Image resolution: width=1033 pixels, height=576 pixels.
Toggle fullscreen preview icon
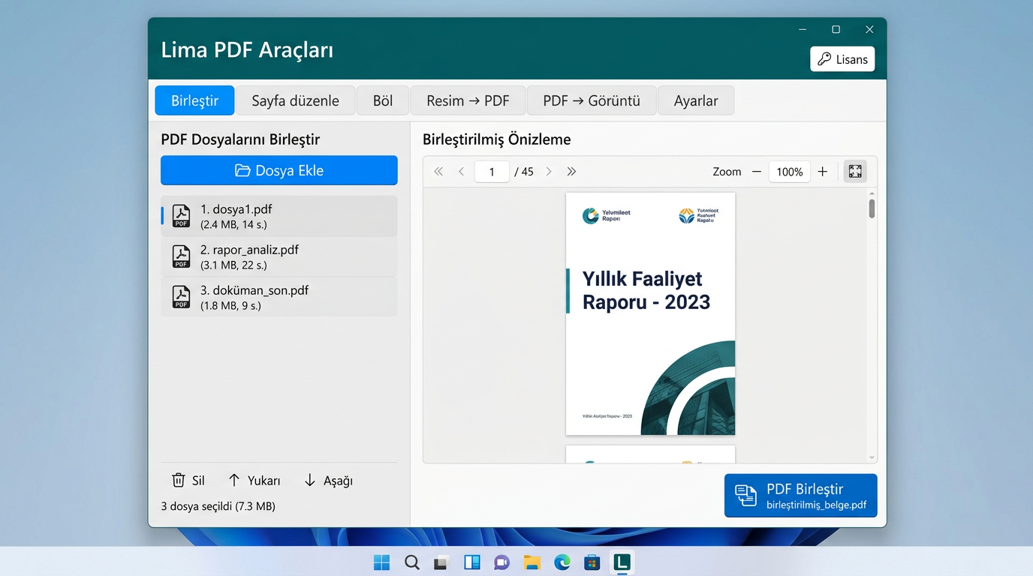(x=855, y=172)
